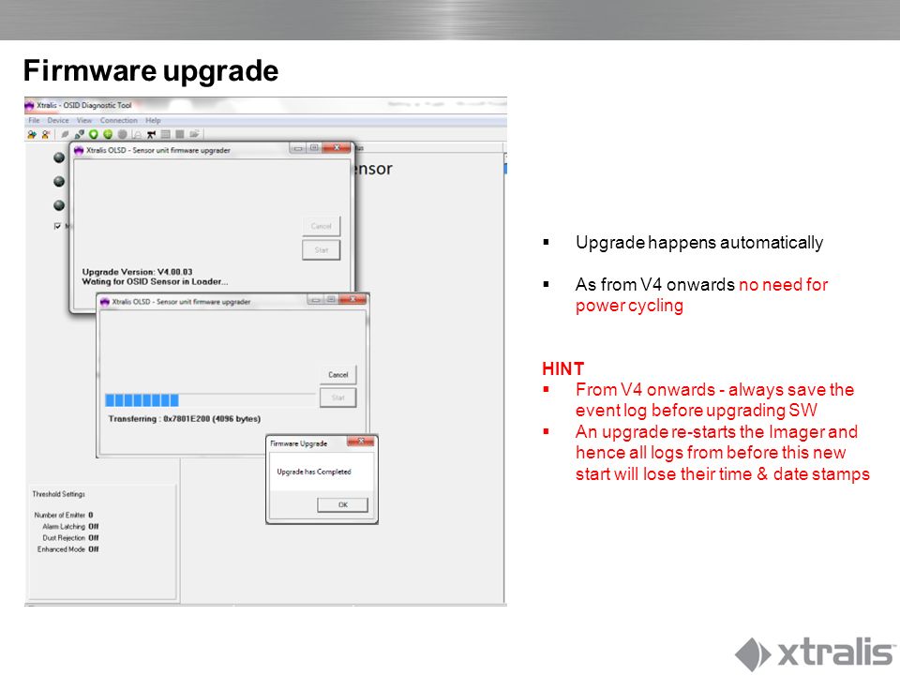The height and width of the screenshot is (675, 900).
Task: Click the 'Threshold Settings' heading
Action: coord(58,494)
